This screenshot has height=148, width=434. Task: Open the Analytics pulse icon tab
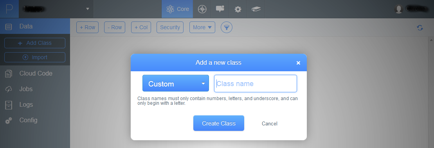[x=202, y=9]
